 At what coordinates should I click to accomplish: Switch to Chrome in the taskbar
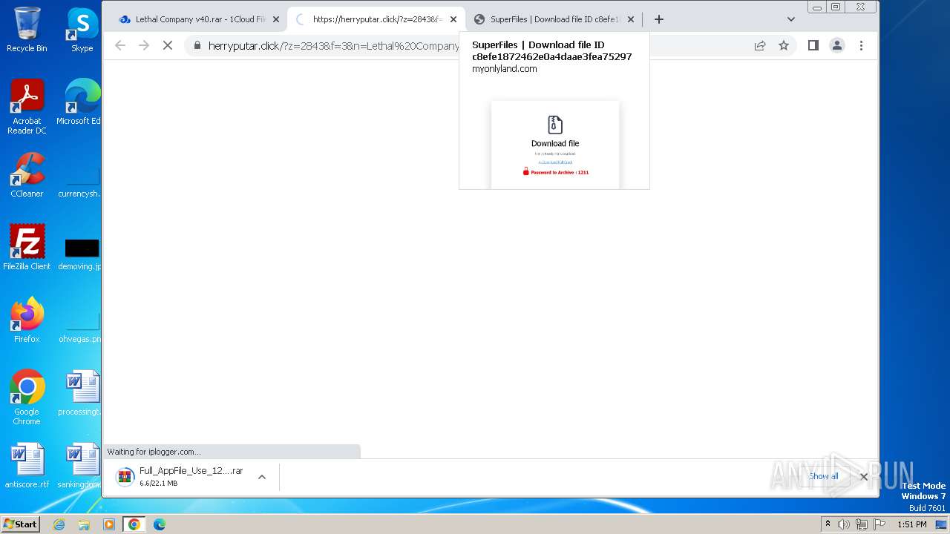pos(134,524)
